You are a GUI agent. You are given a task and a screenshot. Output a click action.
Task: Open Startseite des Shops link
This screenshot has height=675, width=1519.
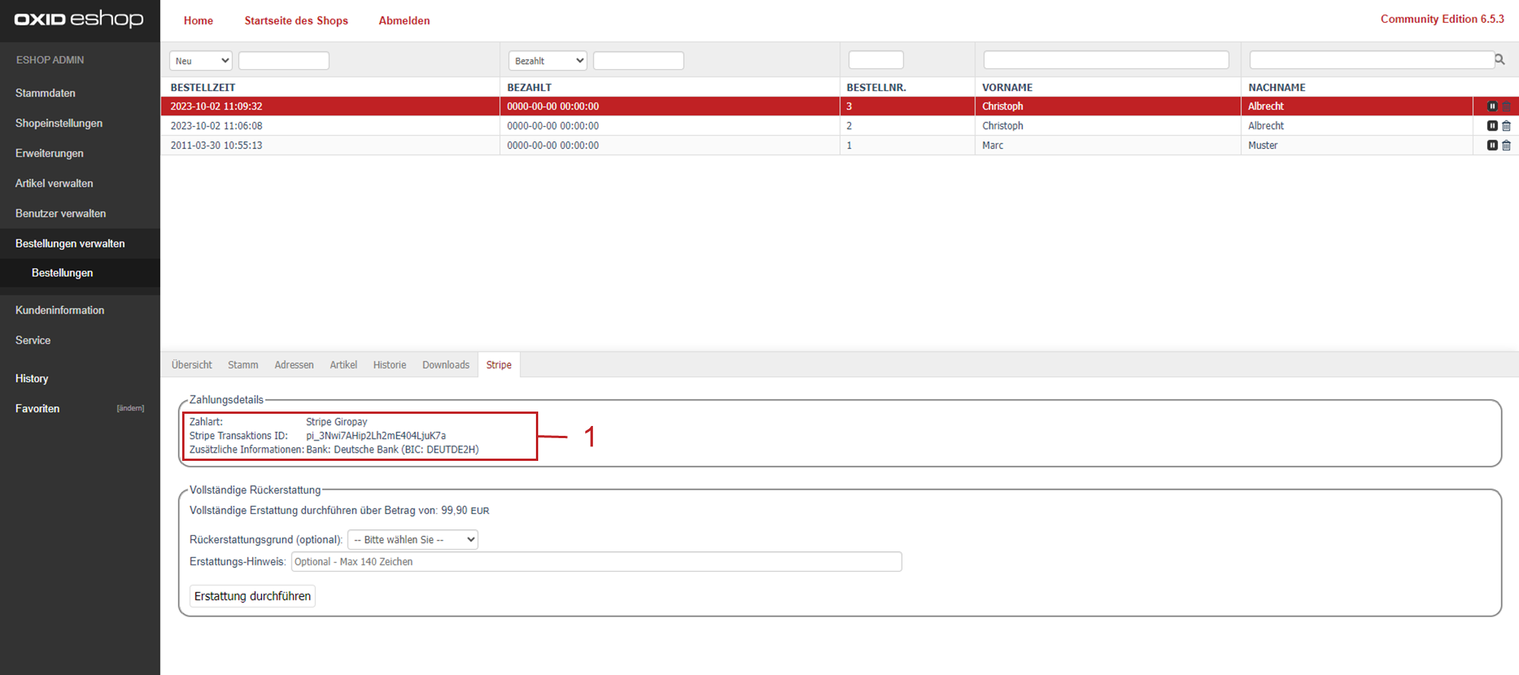tap(296, 21)
